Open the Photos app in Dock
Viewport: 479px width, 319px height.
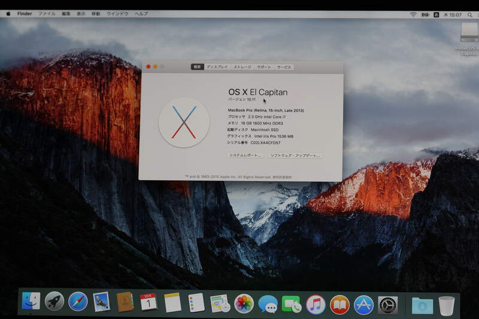tap(244, 303)
